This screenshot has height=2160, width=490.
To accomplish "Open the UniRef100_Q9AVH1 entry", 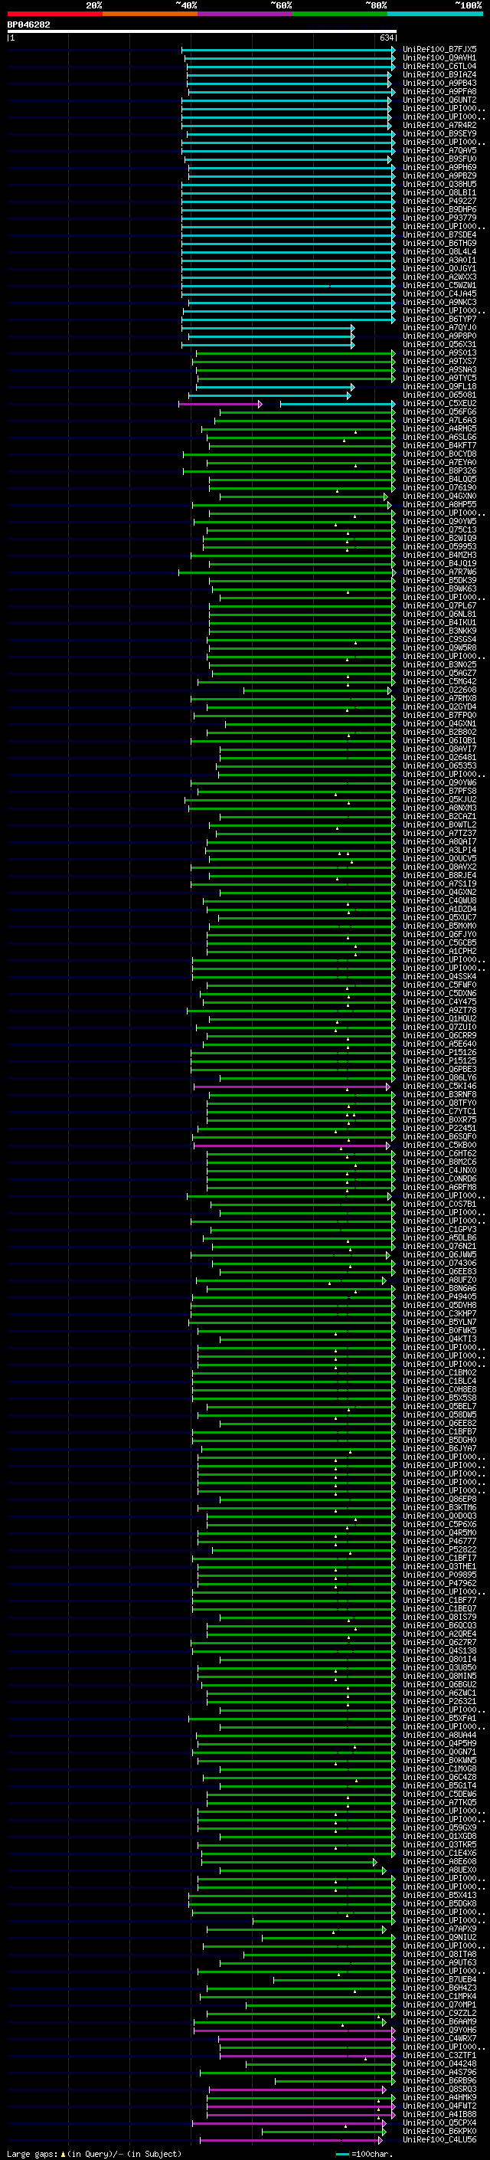I will [439, 58].
